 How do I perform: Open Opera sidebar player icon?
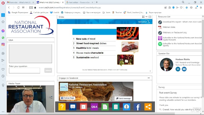coord(3,53)
